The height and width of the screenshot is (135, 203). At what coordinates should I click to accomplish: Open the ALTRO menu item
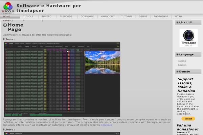coord(178,17)
